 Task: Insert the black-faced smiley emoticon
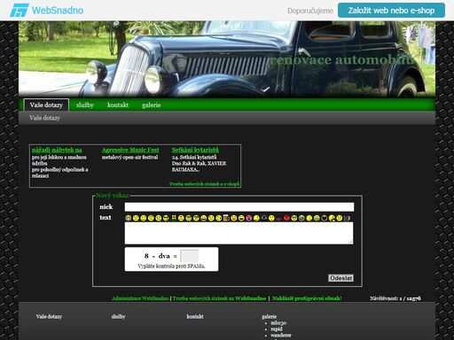(x=325, y=218)
